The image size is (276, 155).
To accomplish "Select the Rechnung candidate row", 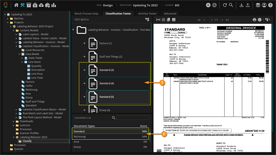I will [x=110, y=137].
